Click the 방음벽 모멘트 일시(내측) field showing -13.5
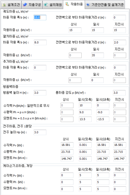This screenshot has height=195, width=130. (x=103, y=119)
